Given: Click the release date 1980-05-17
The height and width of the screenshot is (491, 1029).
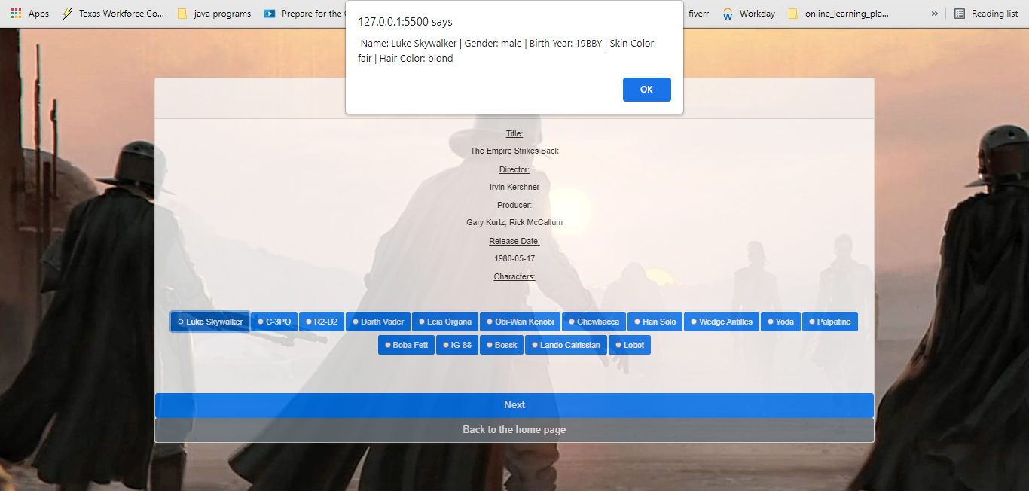Looking at the screenshot, I should (x=514, y=258).
